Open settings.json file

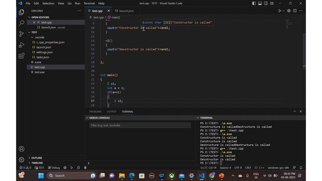pos(56,52)
